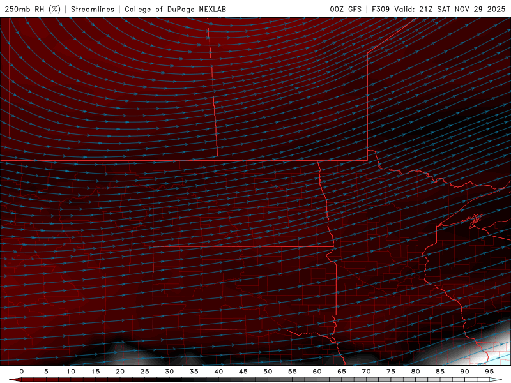Viewport: 511px width, 383px height.
Task: Click the colorbar label '45'
Action: [243, 372]
